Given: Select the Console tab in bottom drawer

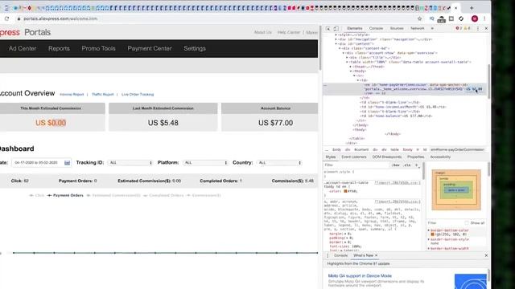Looking at the screenshot, I should pyautogui.click(x=340, y=255).
